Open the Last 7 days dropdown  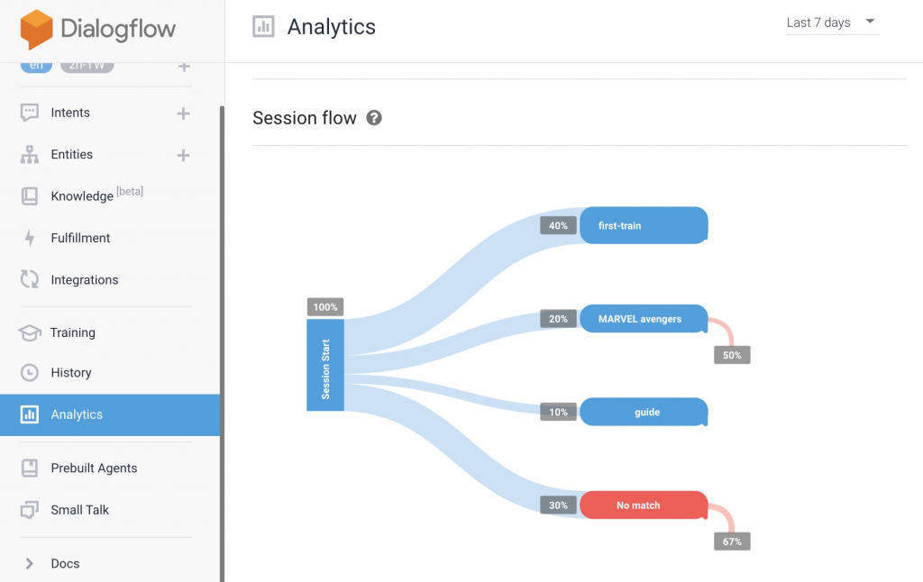[832, 23]
